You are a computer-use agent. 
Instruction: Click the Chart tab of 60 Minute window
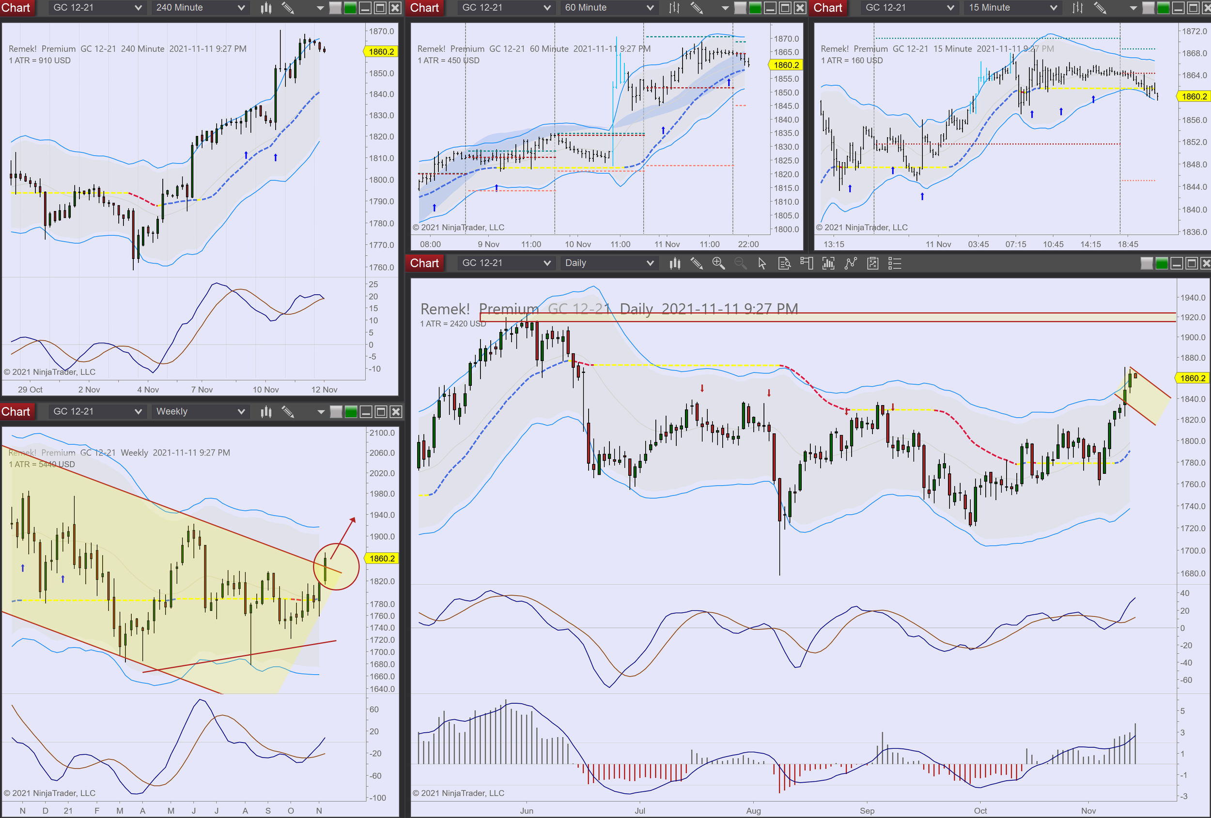425,8
